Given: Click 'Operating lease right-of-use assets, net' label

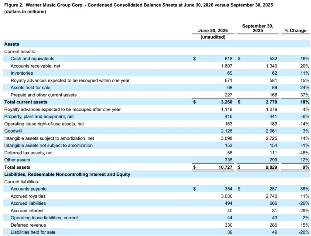Looking at the screenshot, I should click(x=44, y=124).
